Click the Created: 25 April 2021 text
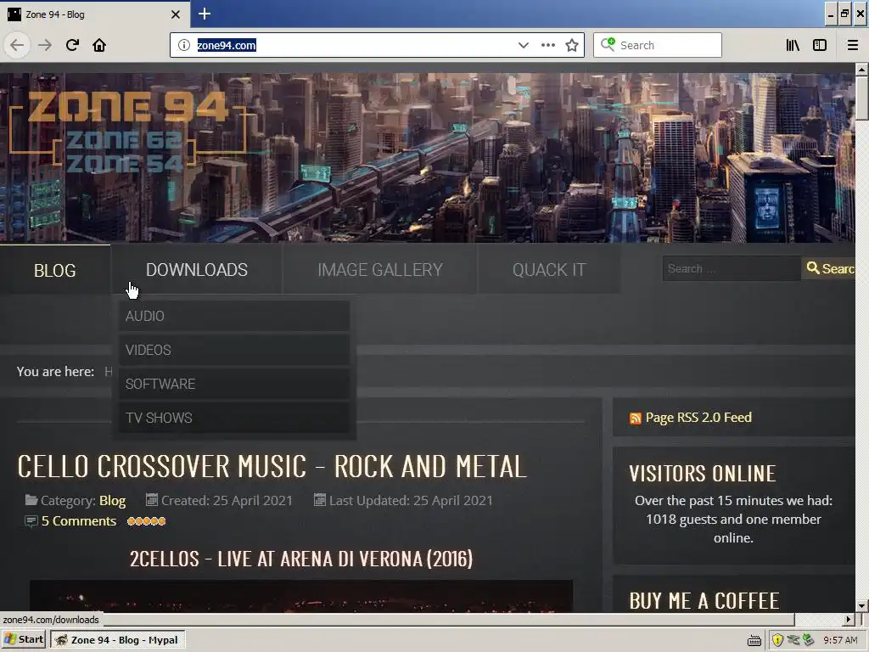 coord(227,501)
